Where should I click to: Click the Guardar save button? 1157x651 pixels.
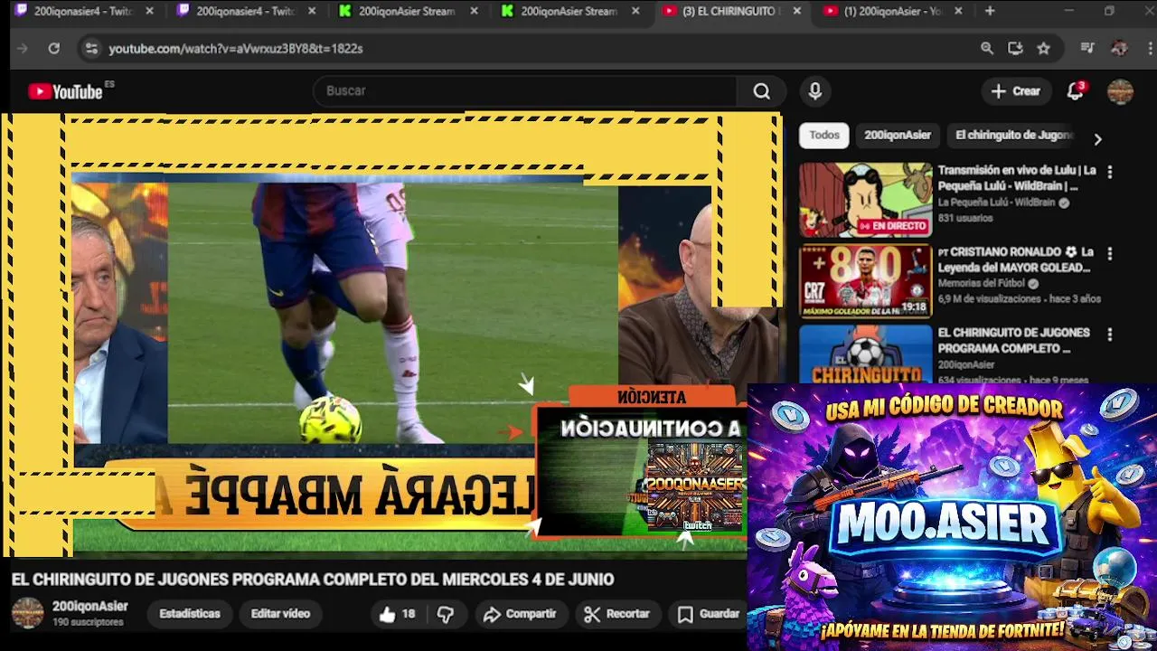tap(709, 614)
